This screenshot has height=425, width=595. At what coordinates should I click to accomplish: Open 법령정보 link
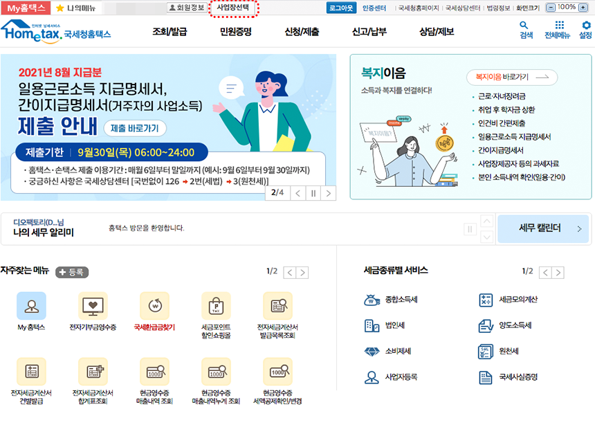(498, 8)
